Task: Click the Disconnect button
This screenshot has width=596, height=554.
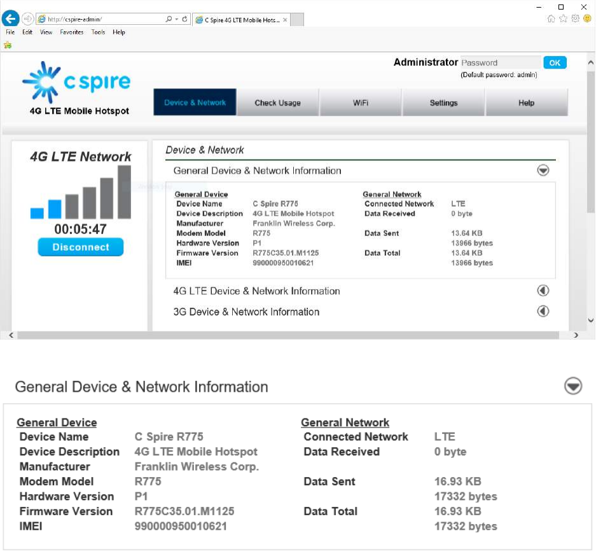Action: 81,247
